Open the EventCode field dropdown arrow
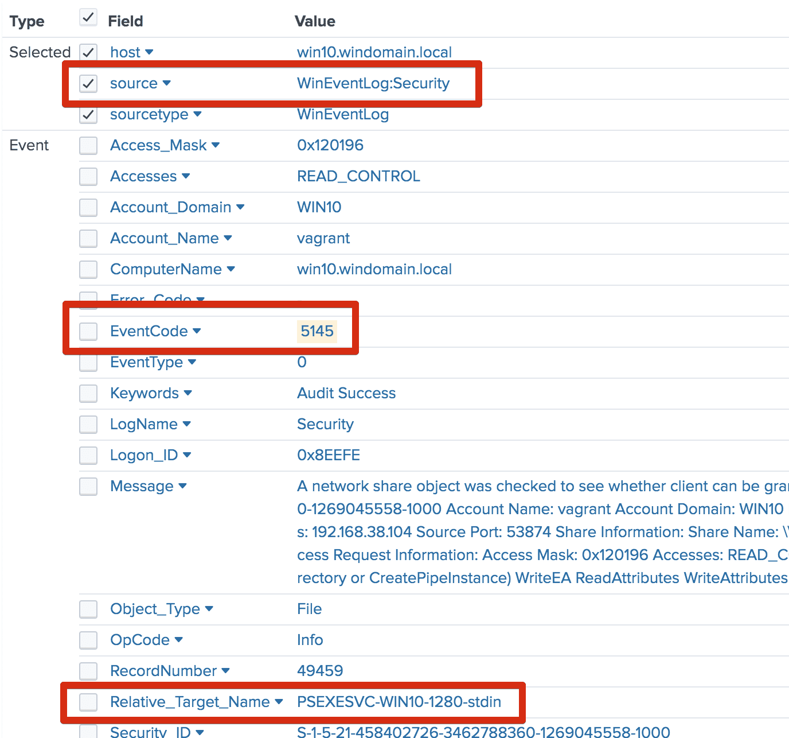Image resolution: width=789 pixels, height=738 pixels. 197,331
